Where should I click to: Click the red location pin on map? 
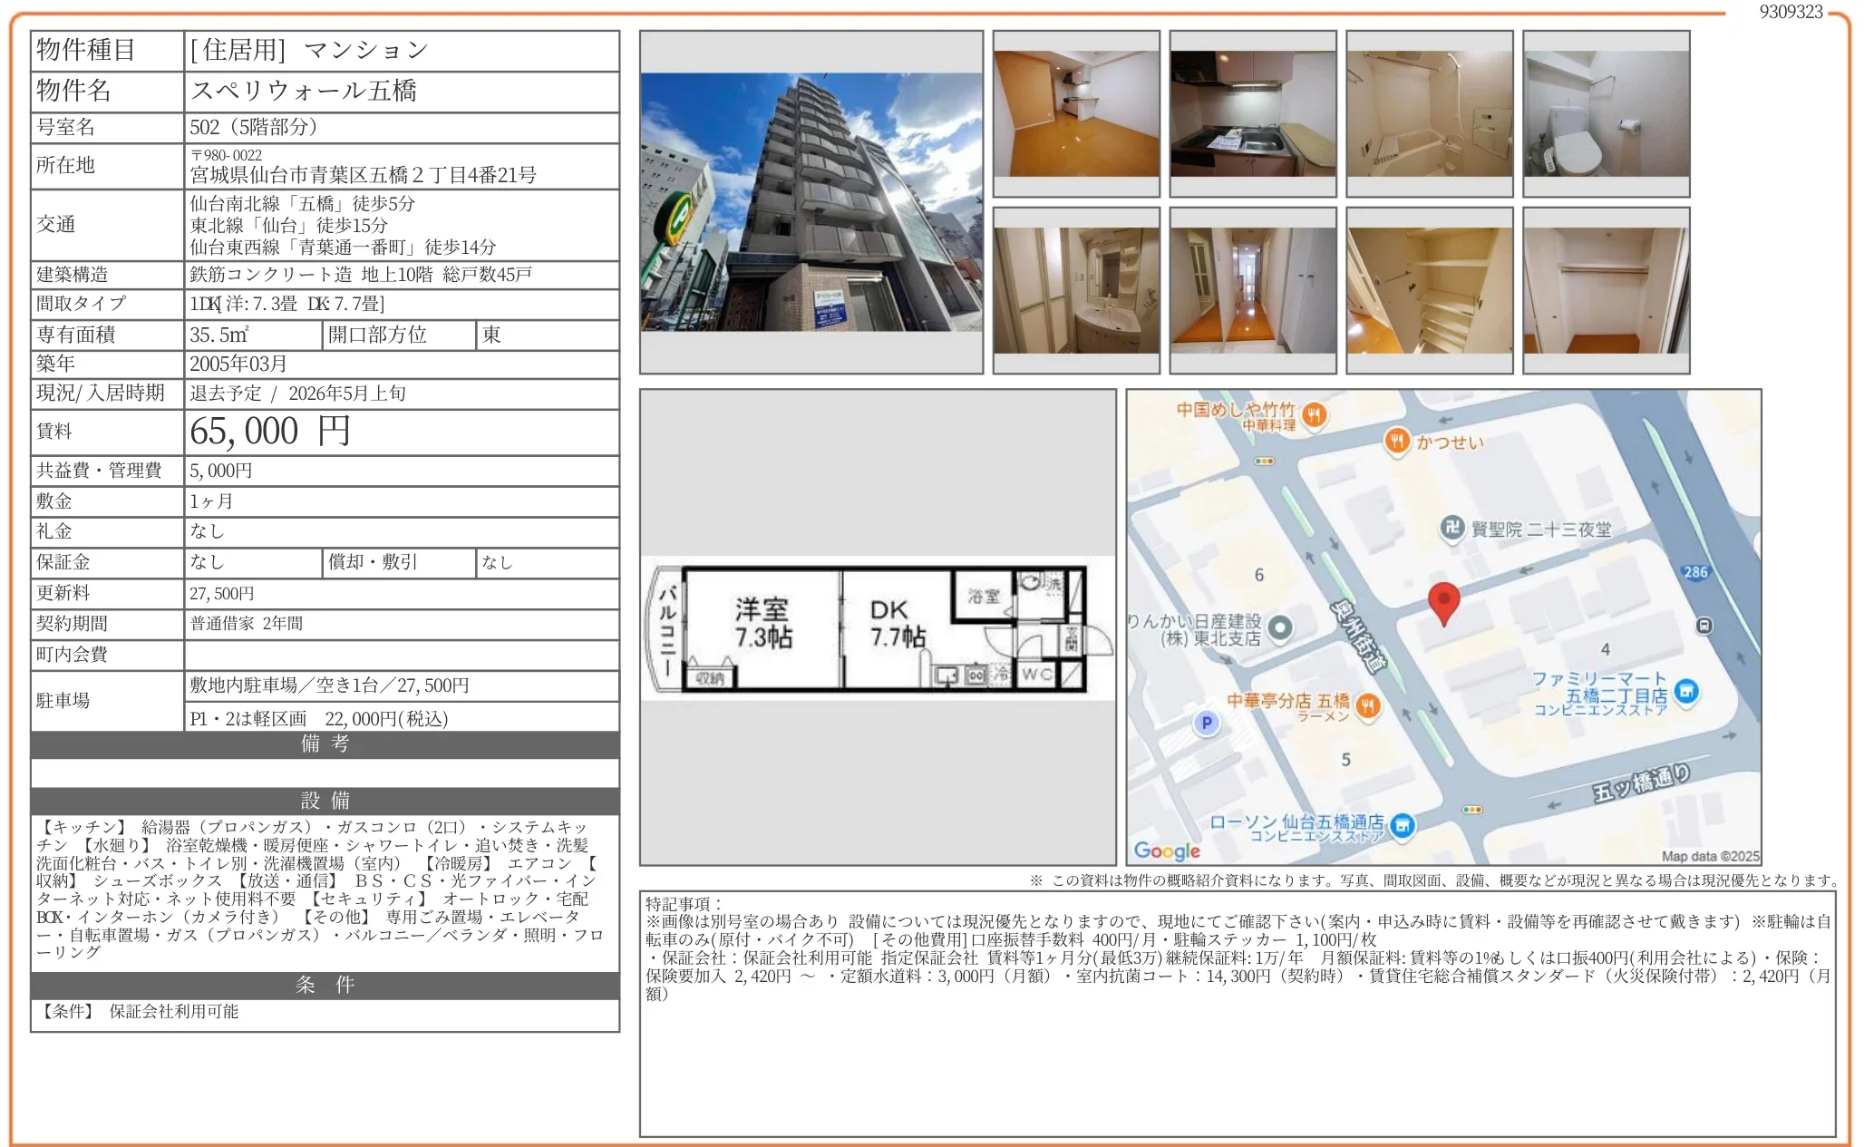(1443, 600)
